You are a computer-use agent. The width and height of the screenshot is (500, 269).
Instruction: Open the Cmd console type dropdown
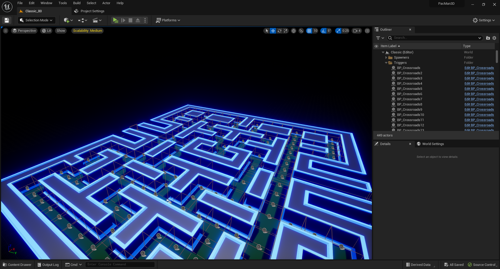(73, 265)
